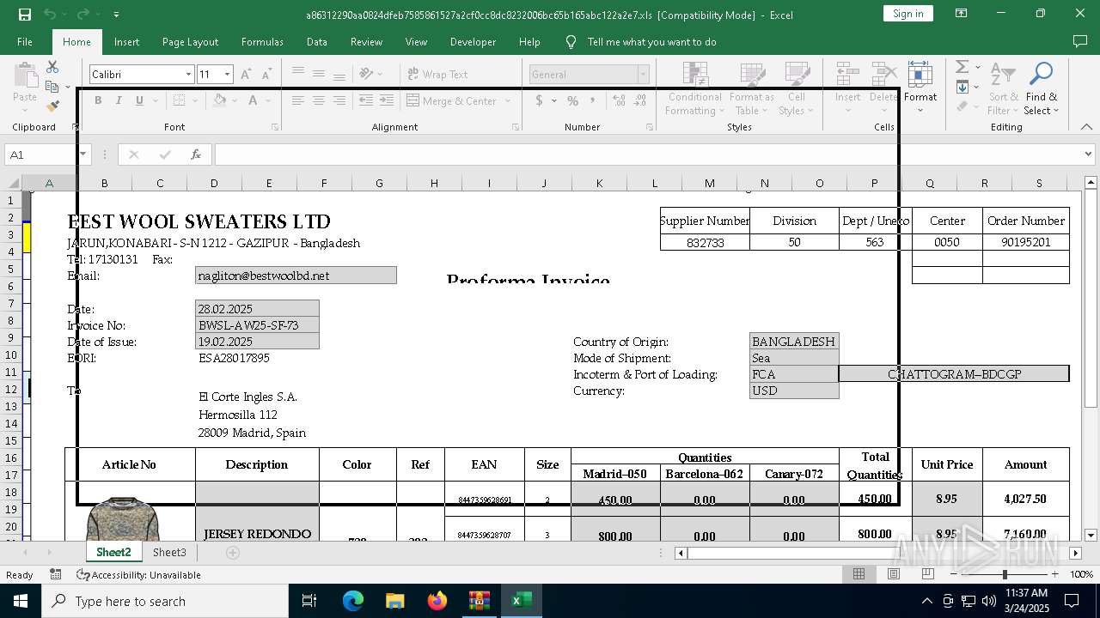Open the Calibri font name dropdown
The height and width of the screenshot is (618, 1100).
188,75
